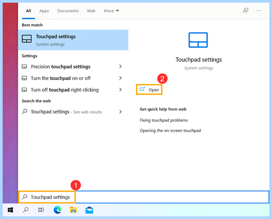Click inside the search input field
Viewport: 272px width, 219px height.
pyautogui.click(x=144, y=197)
